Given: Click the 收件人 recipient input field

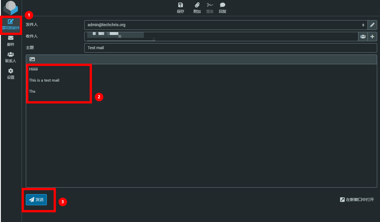Looking at the screenshot, I should 221,36.
